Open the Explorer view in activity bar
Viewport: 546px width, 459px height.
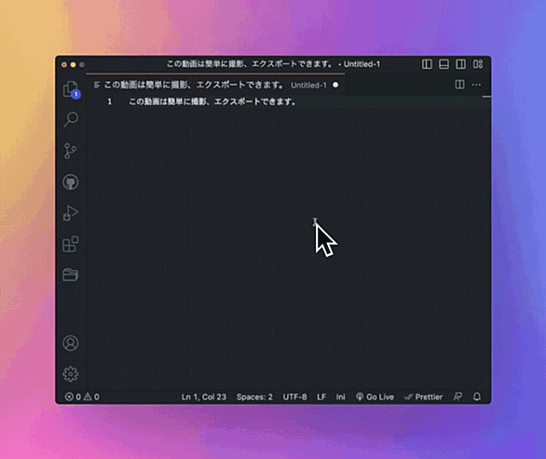[x=71, y=89]
